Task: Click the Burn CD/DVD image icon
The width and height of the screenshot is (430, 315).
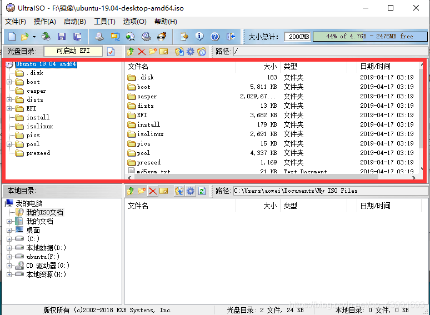Action: tap(162, 37)
